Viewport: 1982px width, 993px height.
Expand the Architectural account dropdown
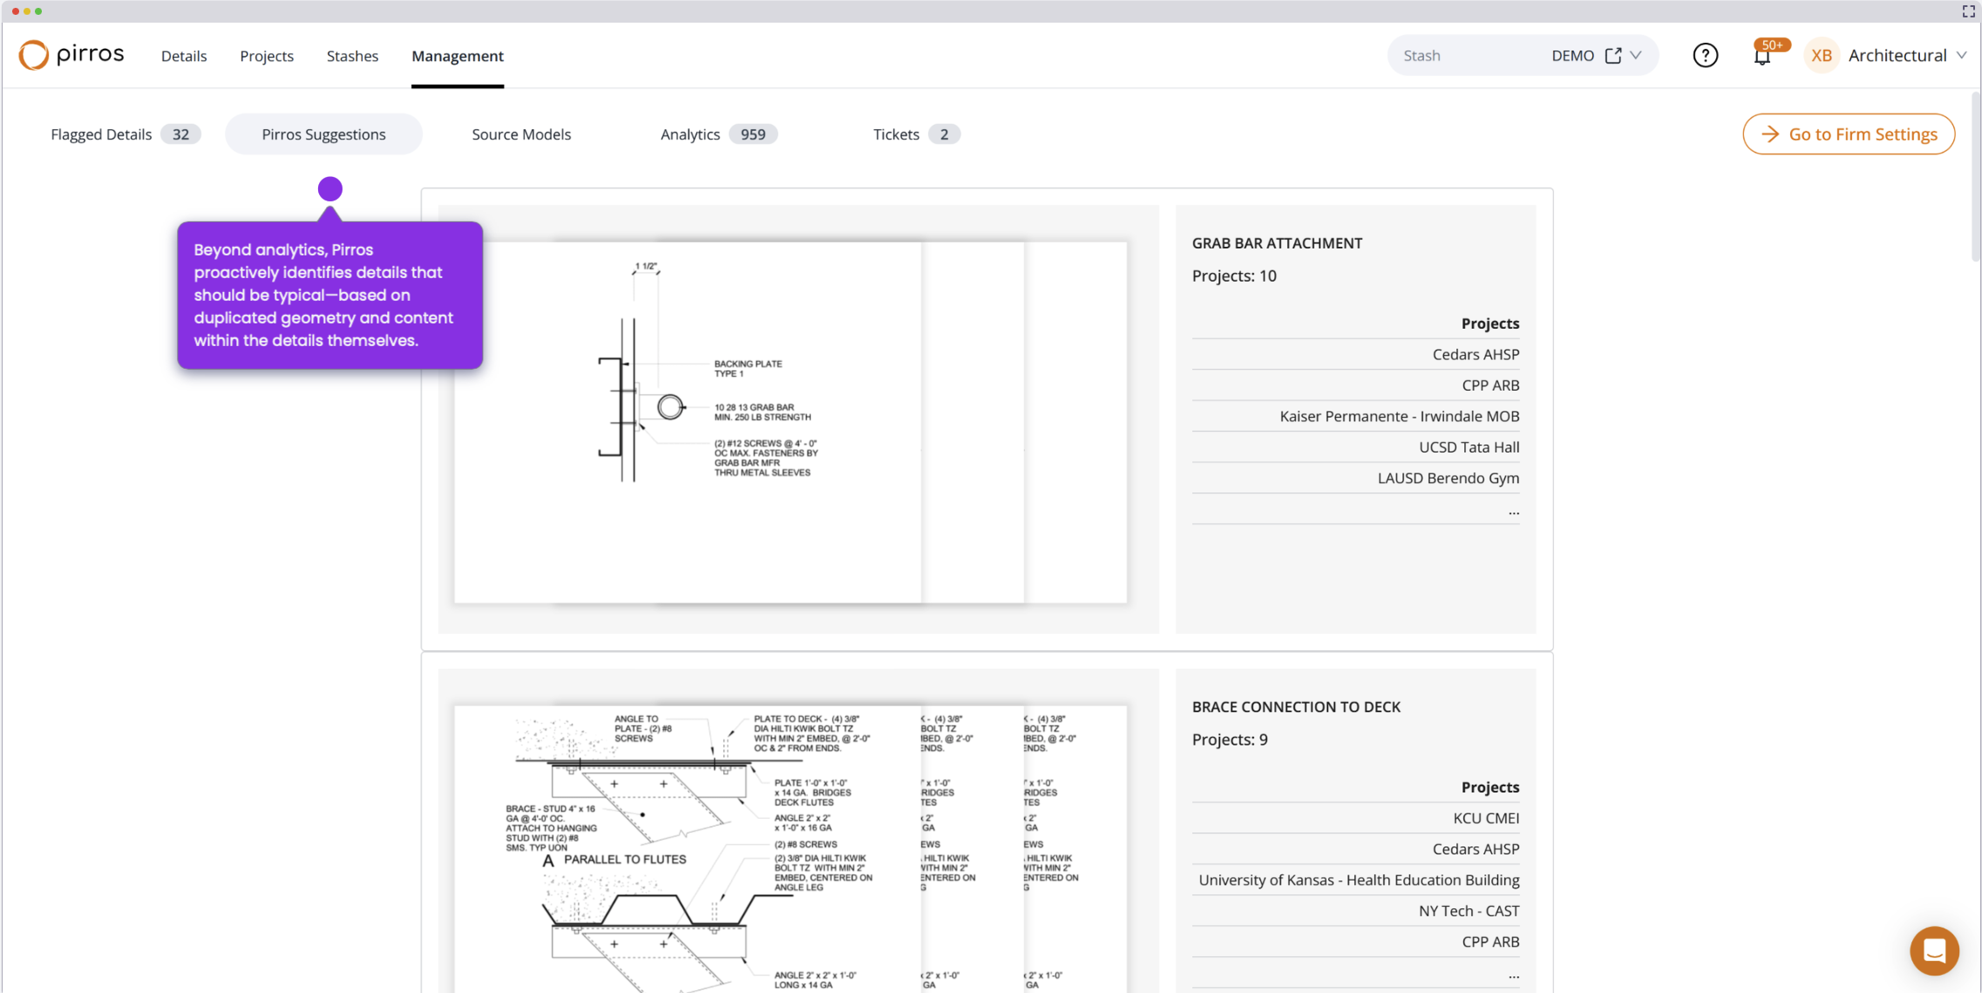coord(1962,56)
